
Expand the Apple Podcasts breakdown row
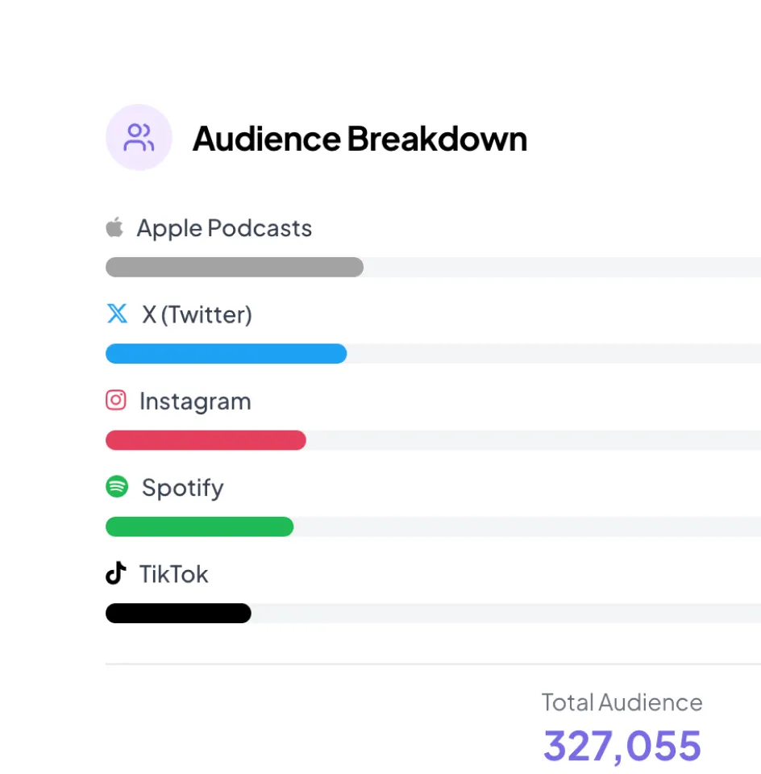(224, 228)
